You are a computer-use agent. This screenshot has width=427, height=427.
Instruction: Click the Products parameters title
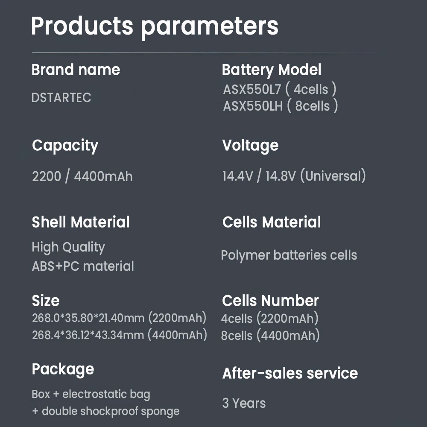[155, 26]
